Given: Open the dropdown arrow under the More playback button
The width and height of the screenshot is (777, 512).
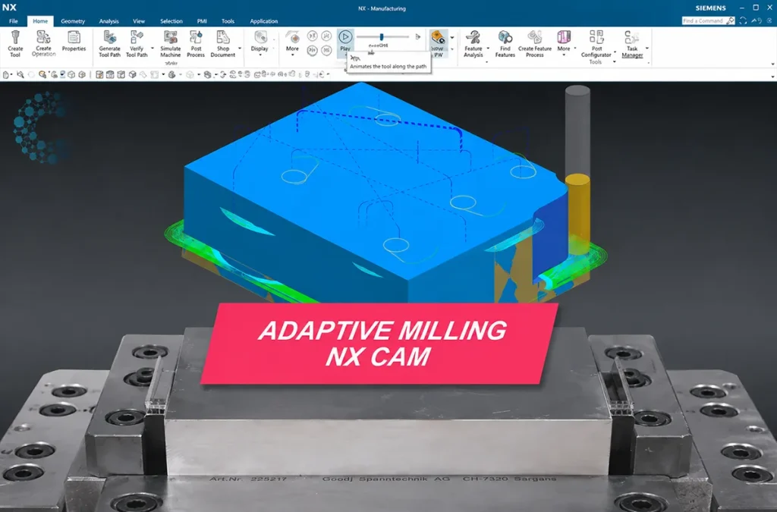Looking at the screenshot, I should point(293,55).
